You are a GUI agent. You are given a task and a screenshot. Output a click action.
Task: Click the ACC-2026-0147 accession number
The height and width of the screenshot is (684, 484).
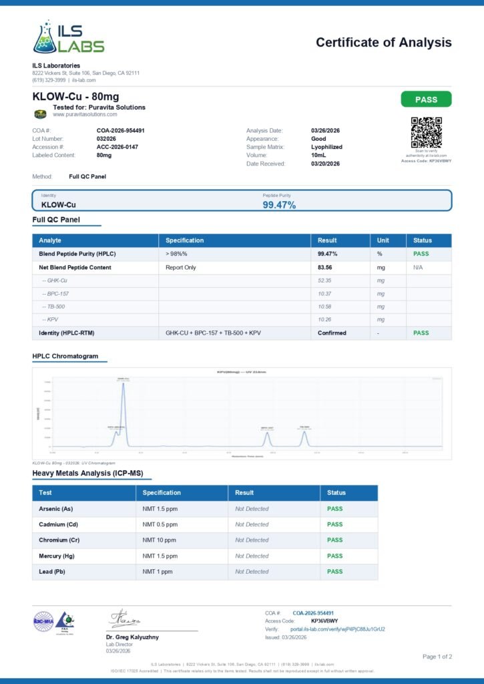tap(117, 147)
